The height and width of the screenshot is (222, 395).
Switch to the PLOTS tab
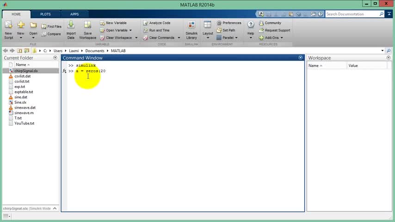coord(45,14)
